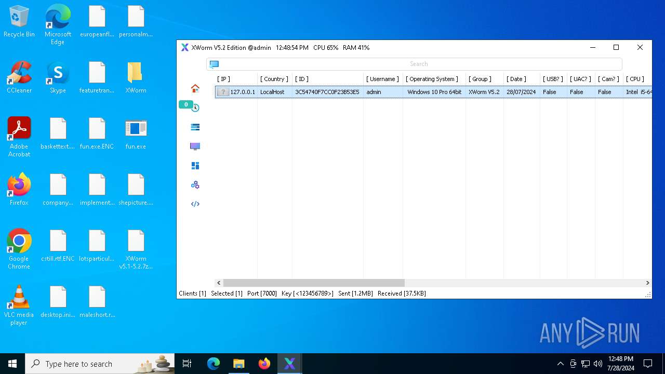Sort by the [ UAC? ] column header
Image resolution: width=665 pixels, height=374 pixels.
point(581,79)
